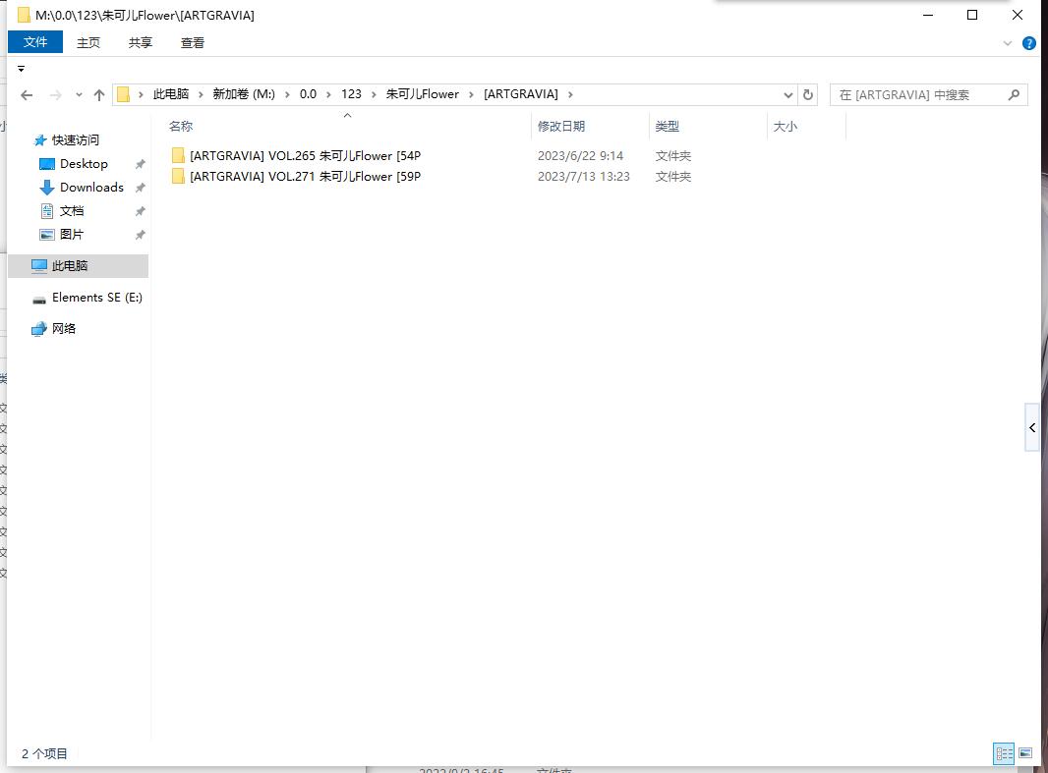Click the Elements SE drive icon

[x=39, y=300]
